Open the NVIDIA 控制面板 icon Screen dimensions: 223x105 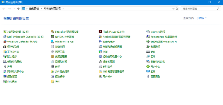53,37
